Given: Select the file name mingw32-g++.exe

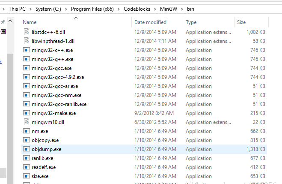Looking at the screenshot, I should [x=52, y=59].
